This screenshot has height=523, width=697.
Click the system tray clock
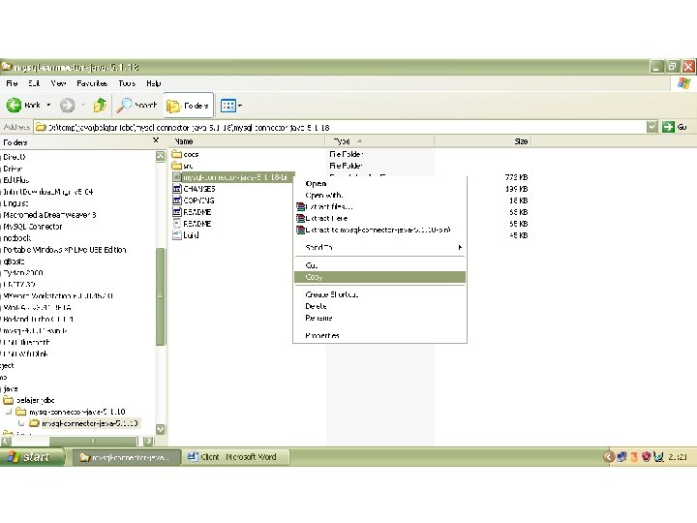[678, 457]
